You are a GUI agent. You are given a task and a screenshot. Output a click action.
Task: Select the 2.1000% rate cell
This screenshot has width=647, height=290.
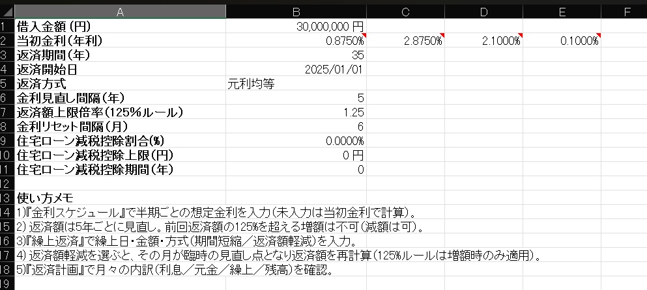[x=483, y=40]
